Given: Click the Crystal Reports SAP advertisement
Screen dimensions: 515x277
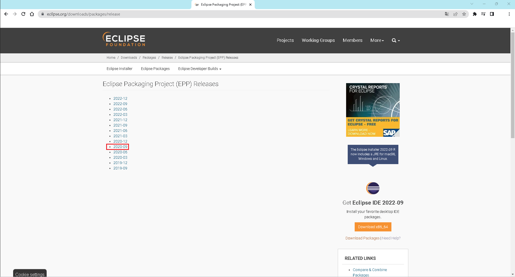Looking at the screenshot, I should [x=373, y=110].
